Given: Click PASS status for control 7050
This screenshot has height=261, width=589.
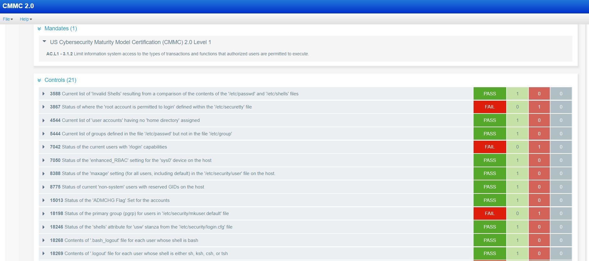Looking at the screenshot, I should (x=490, y=160).
